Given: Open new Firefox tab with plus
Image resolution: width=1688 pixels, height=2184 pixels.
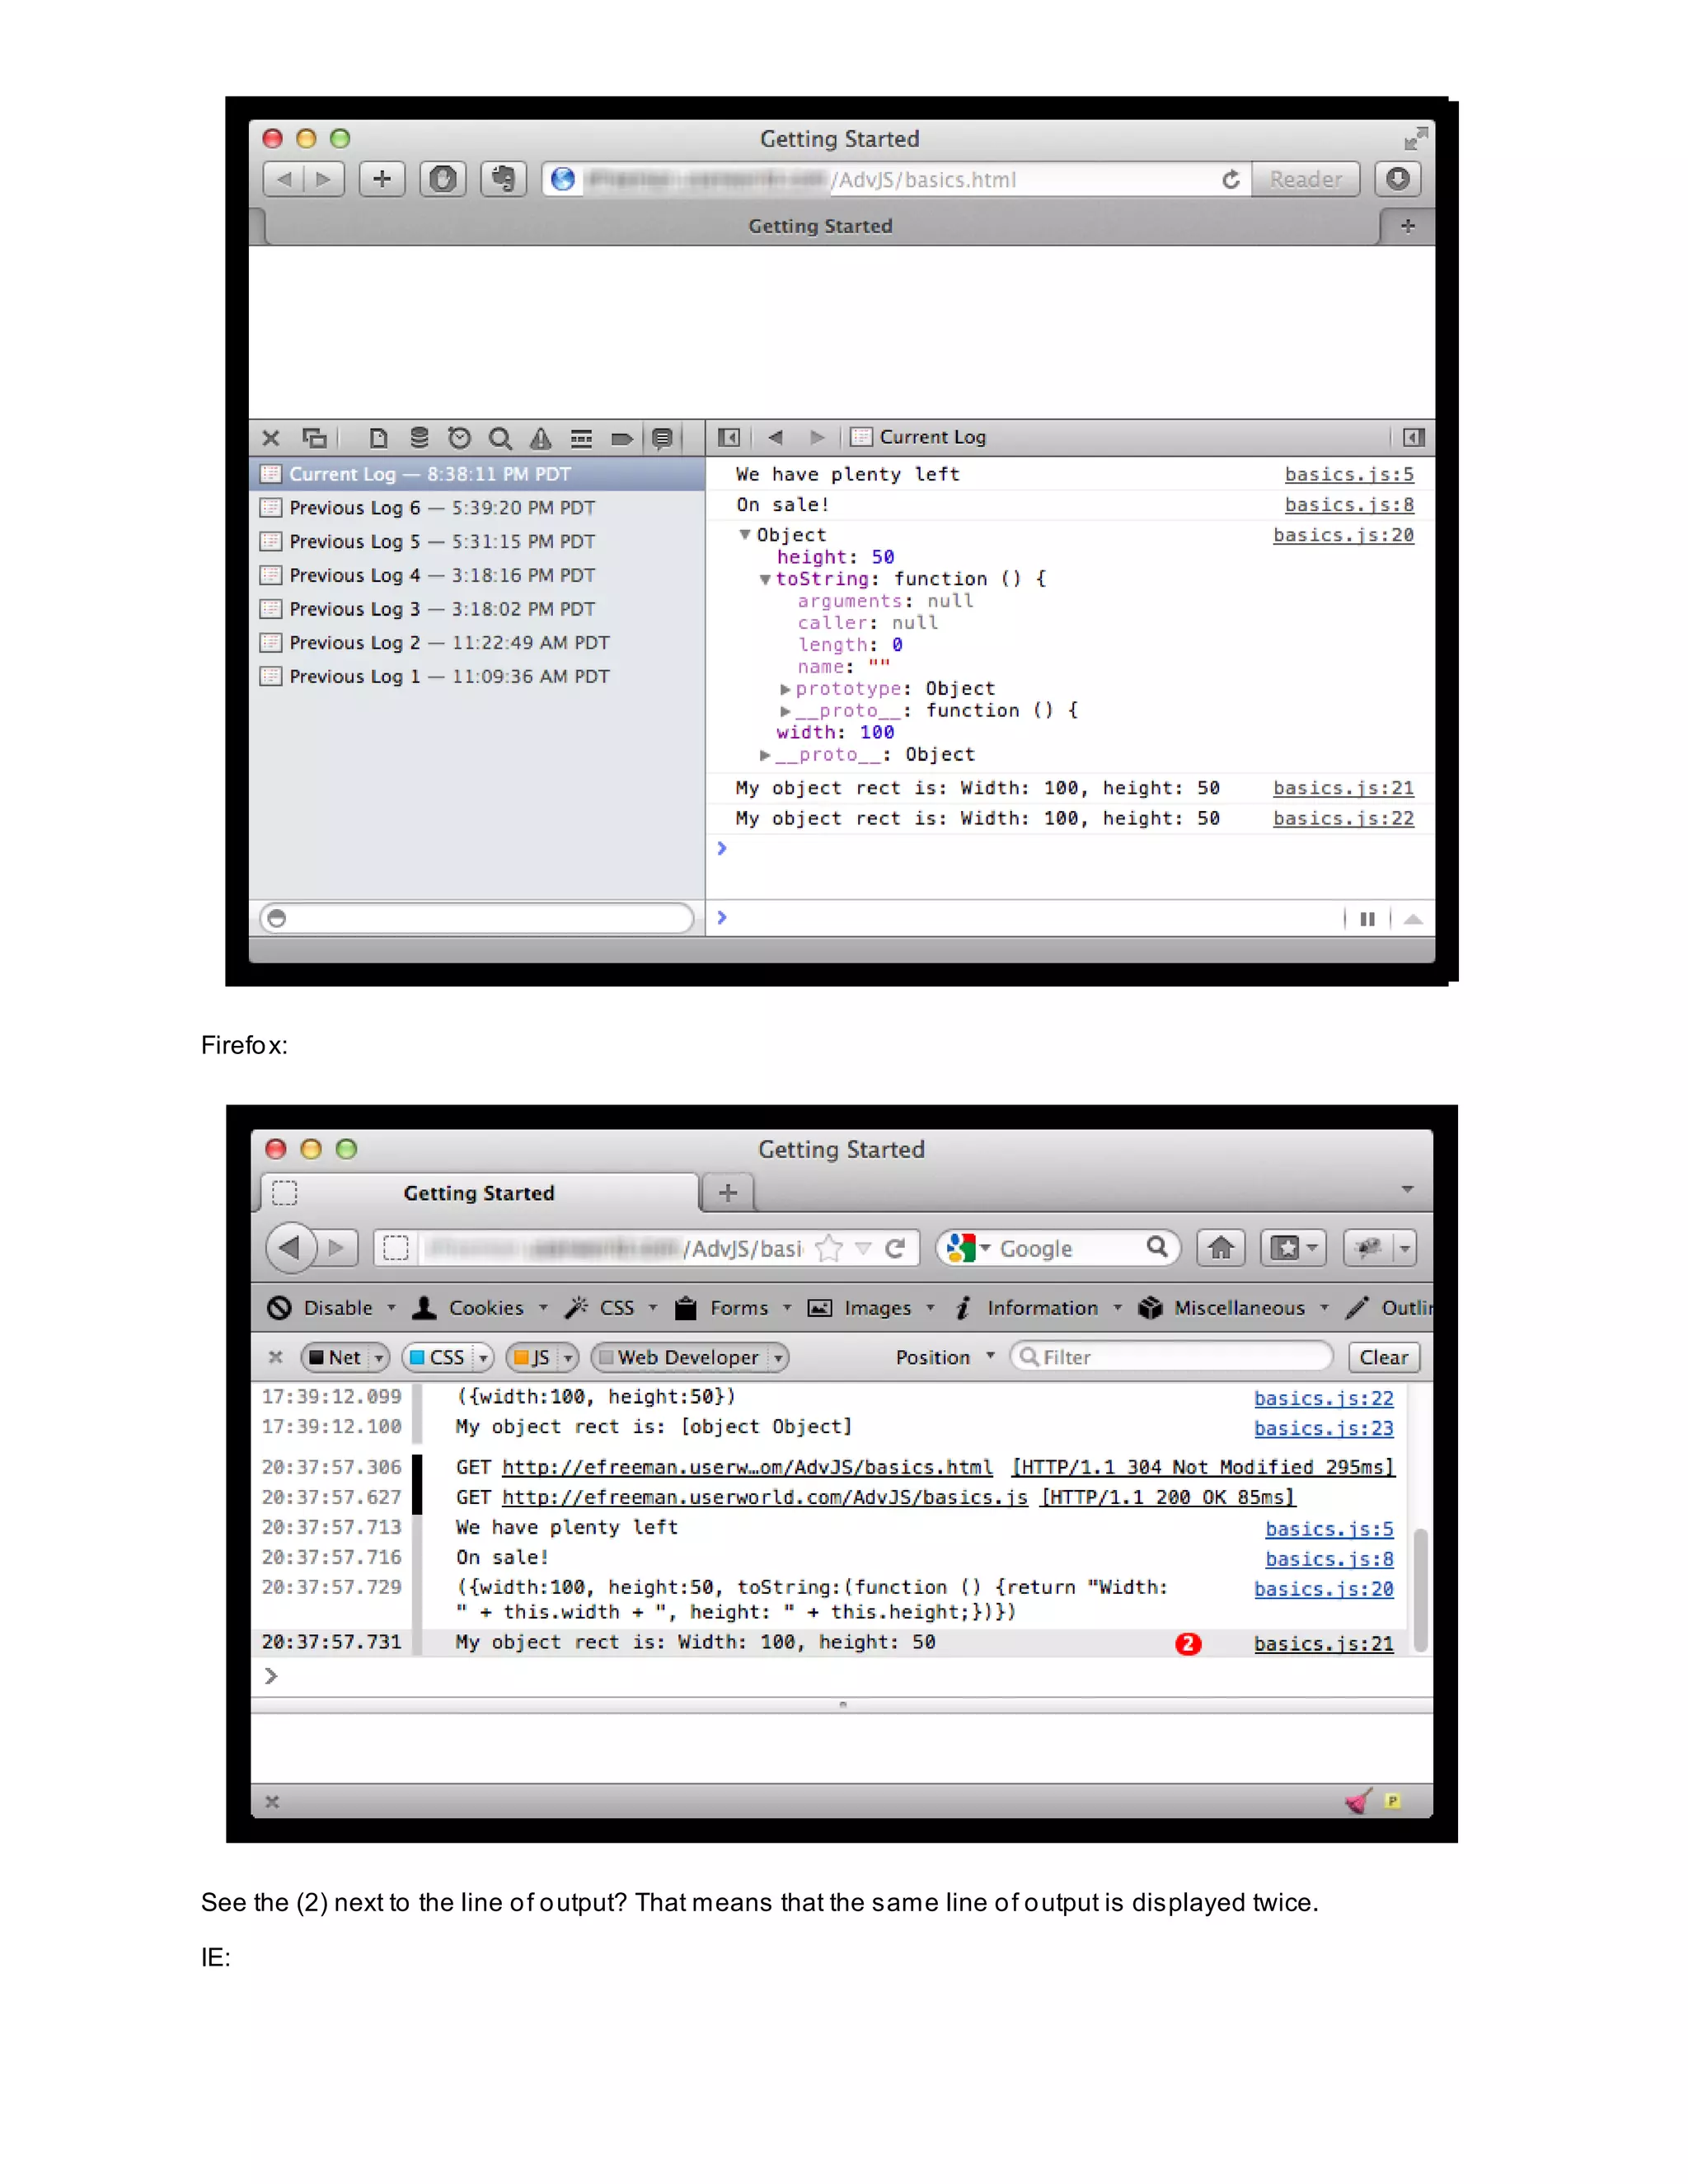Looking at the screenshot, I should coord(728,1192).
